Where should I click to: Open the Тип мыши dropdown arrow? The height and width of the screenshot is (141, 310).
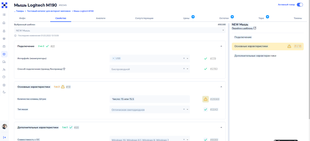tap(187, 109)
